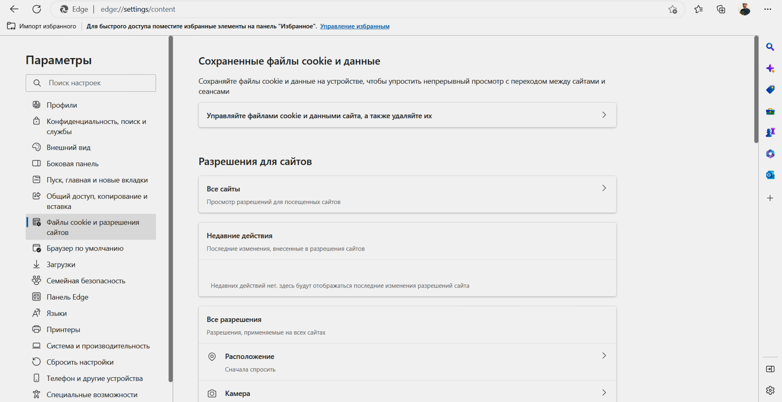The image size is (782, 402).
Task: Select Внешний вид settings icon
Action: pyautogui.click(x=36, y=147)
